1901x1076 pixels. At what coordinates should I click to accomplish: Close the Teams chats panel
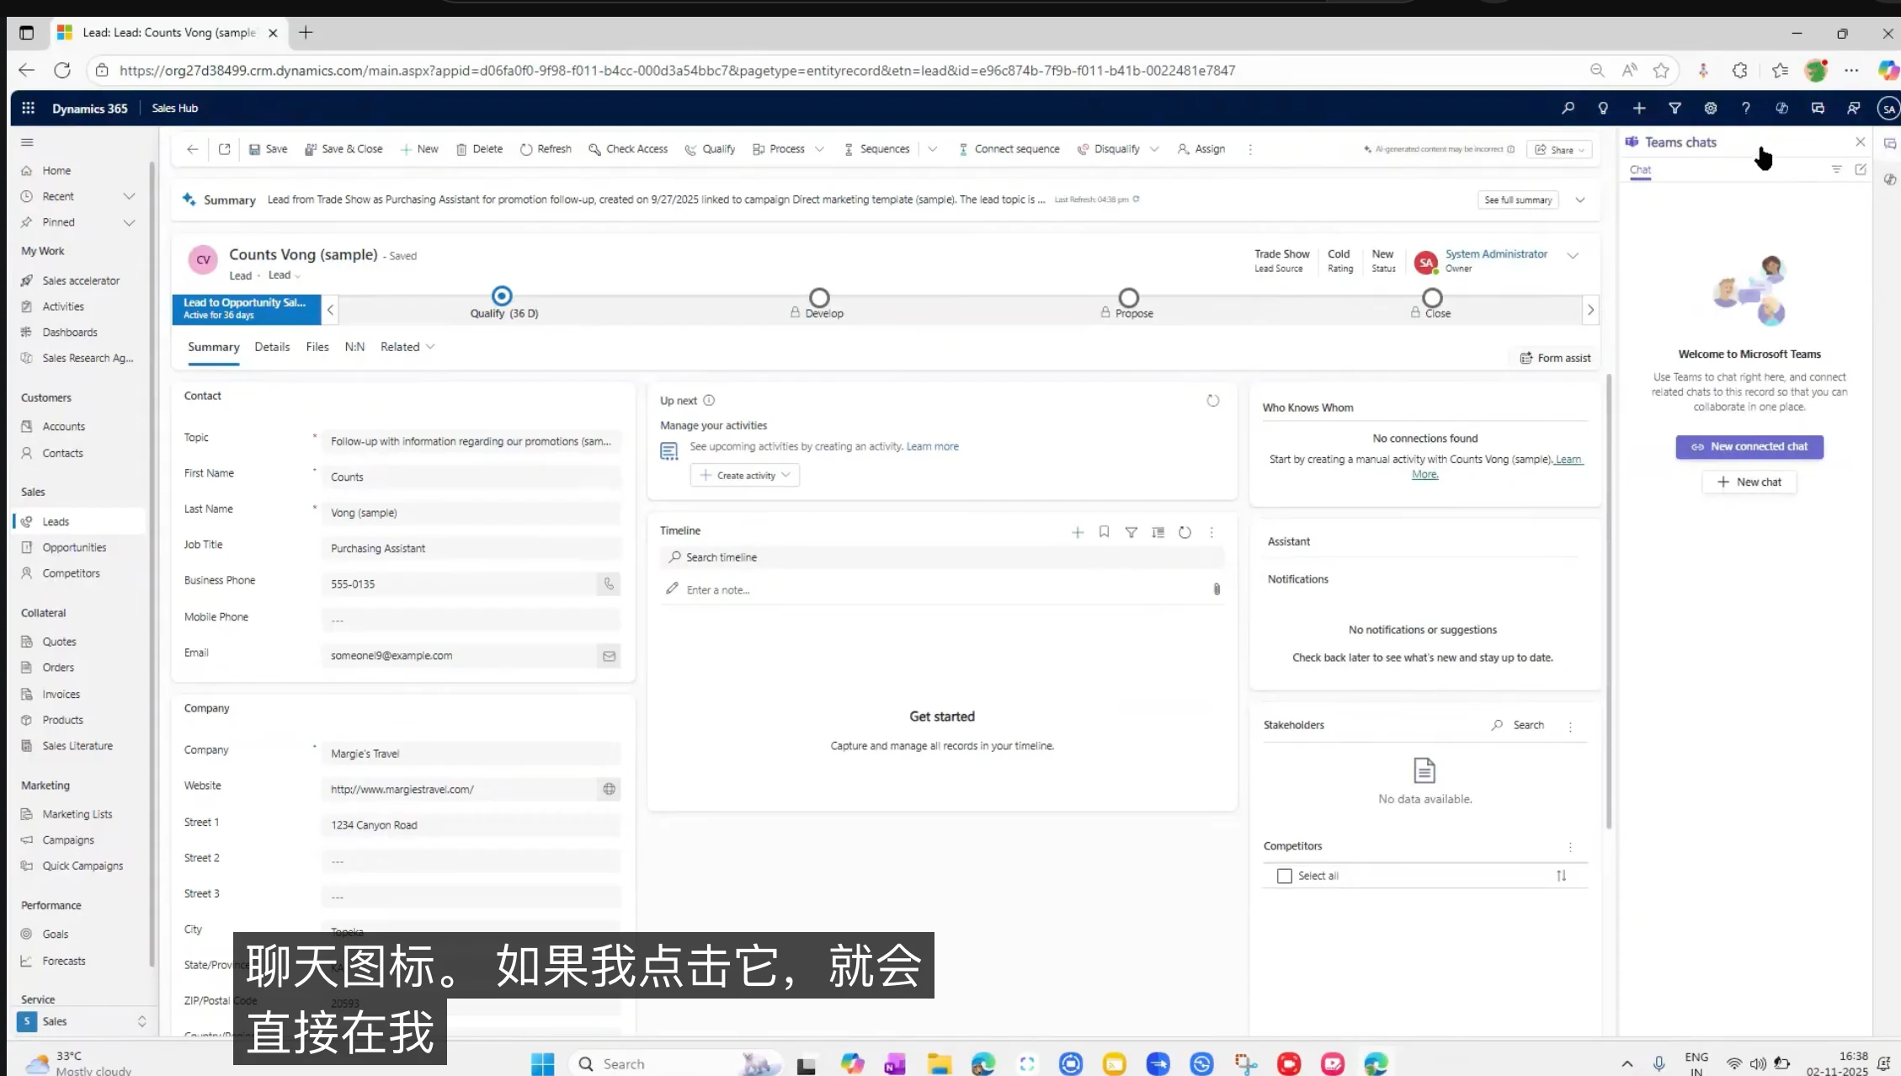pos(1860,141)
